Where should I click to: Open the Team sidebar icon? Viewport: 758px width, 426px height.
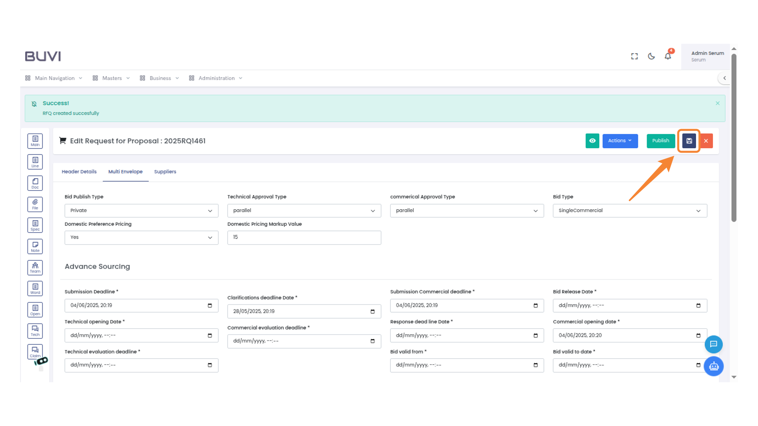tap(35, 268)
